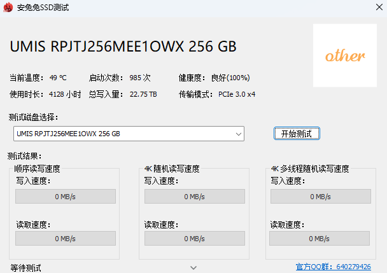Click the health status 良好(100%) value
Viewport: 387px width, 273px height.
230,78
